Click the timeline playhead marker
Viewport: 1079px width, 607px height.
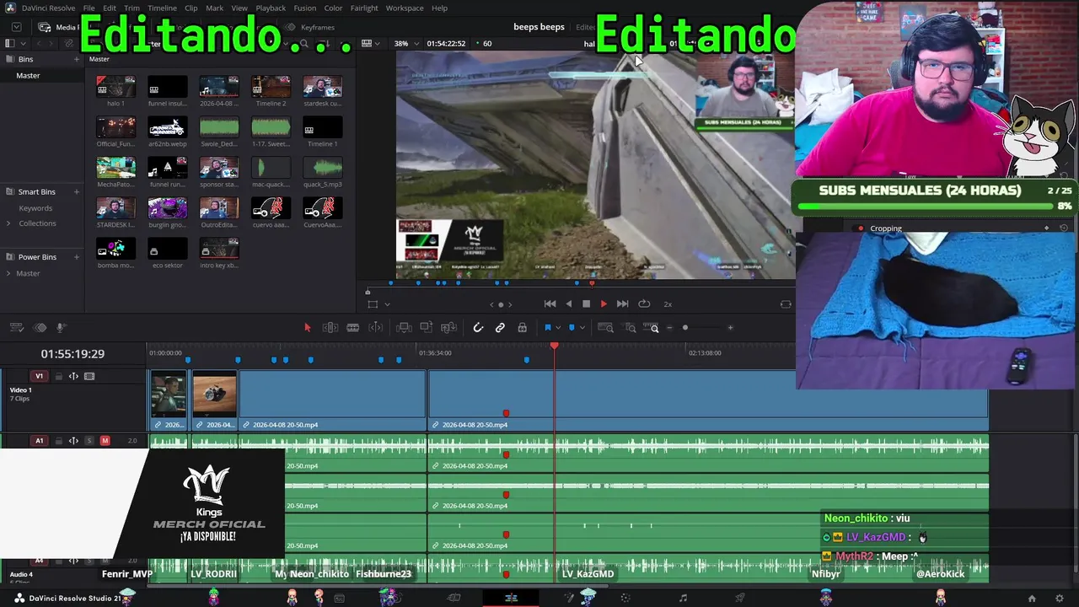pos(554,346)
